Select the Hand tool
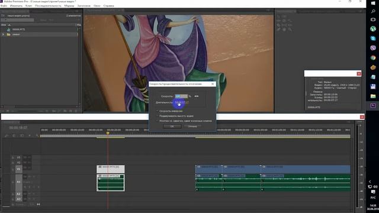 tap(284, 30)
